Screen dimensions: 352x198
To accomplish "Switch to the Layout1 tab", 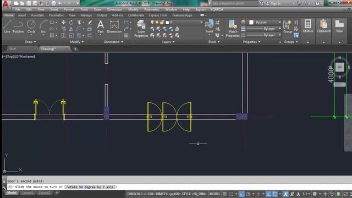I will coord(28,193).
